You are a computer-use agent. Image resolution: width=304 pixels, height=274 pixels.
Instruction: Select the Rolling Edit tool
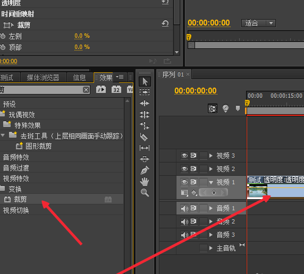(x=145, y=115)
